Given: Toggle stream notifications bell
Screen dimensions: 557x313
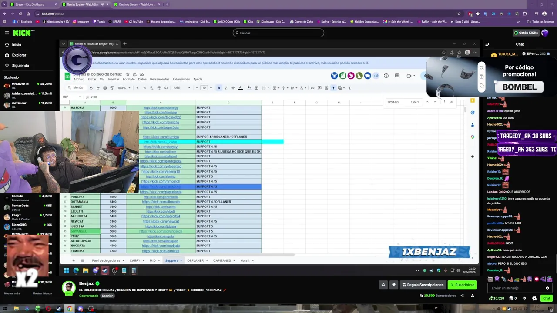Looking at the screenshot, I should tap(383, 285).
